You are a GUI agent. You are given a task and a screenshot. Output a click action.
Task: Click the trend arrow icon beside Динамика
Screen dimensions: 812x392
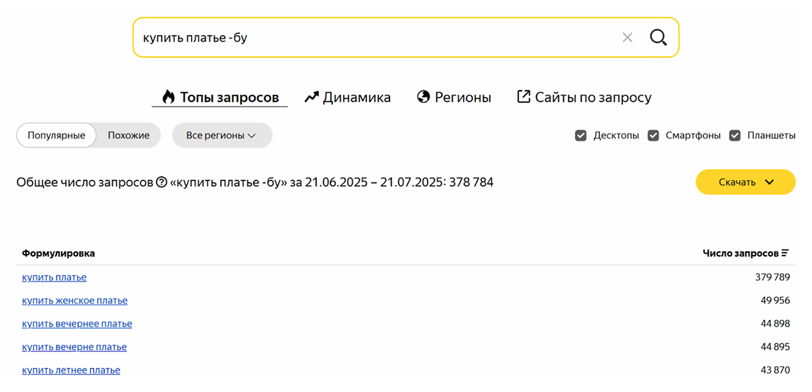[x=312, y=96]
